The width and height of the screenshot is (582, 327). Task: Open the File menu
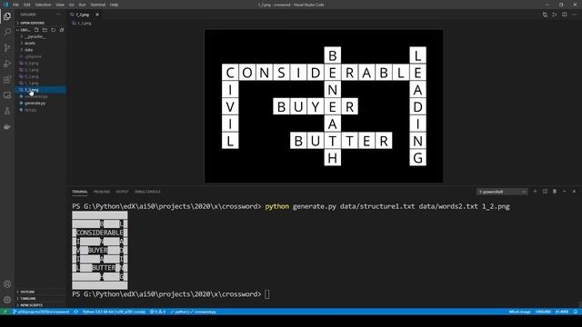[x=15, y=5]
